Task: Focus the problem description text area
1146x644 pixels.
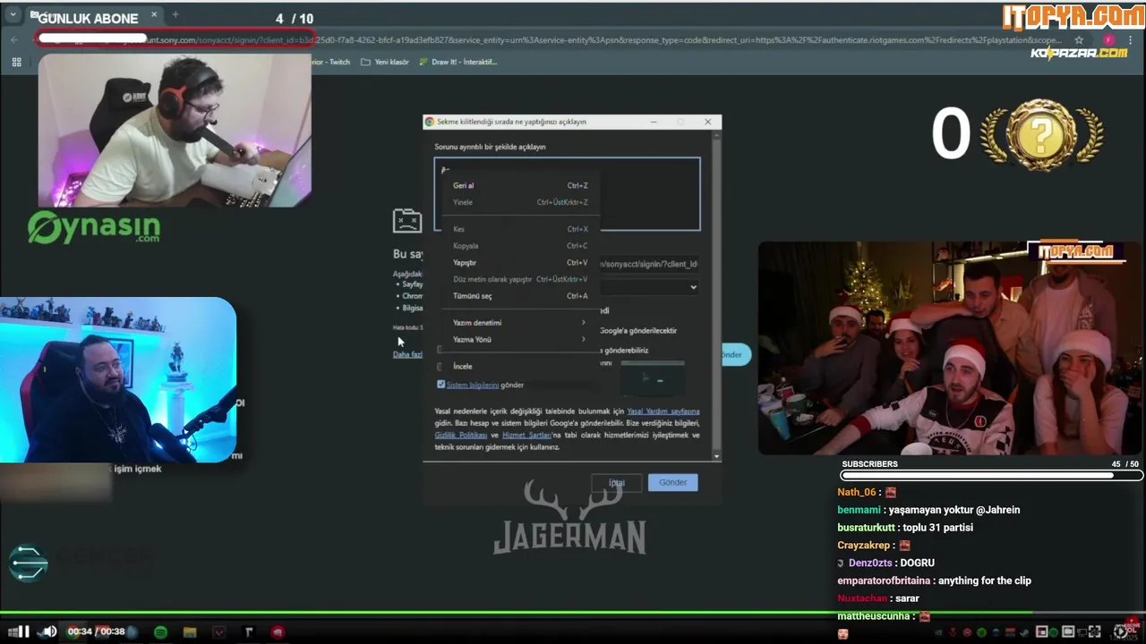Action: coord(568,194)
